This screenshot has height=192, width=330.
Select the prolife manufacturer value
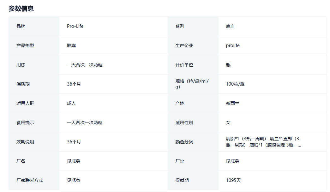pyautogui.click(x=233, y=45)
